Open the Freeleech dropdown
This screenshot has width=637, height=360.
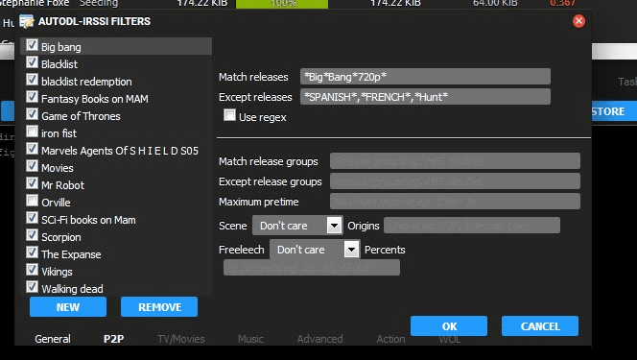coord(315,249)
